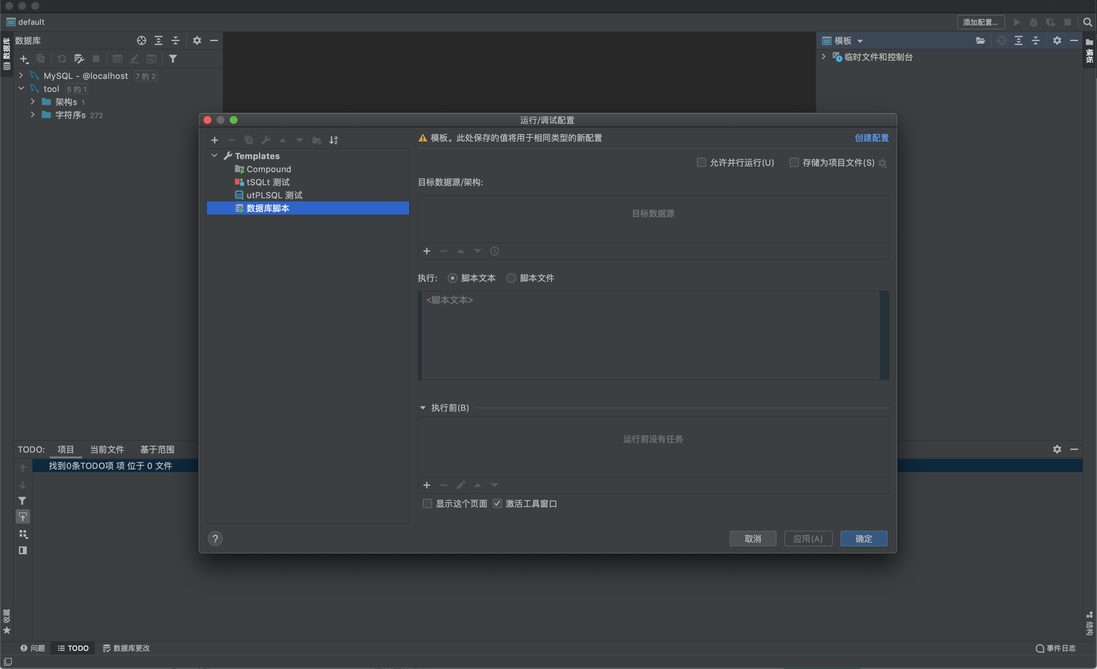
Task: Collapse the 执行前(B) section
Action: (423, 408)
